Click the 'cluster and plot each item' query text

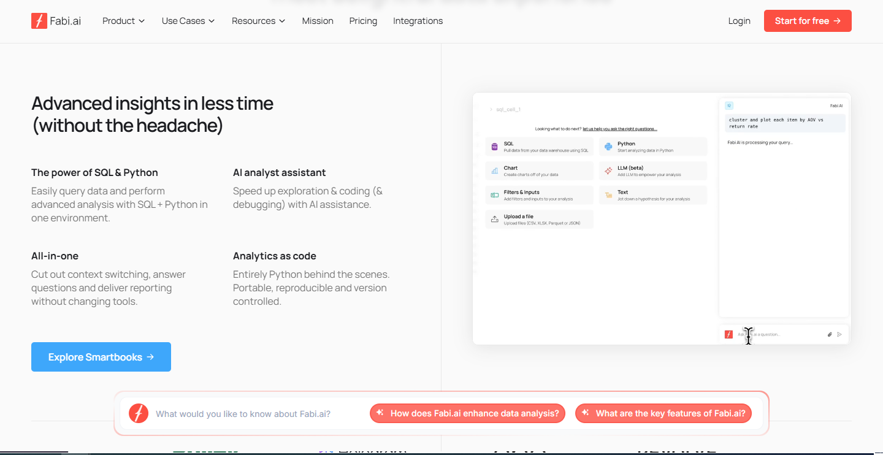776,123
